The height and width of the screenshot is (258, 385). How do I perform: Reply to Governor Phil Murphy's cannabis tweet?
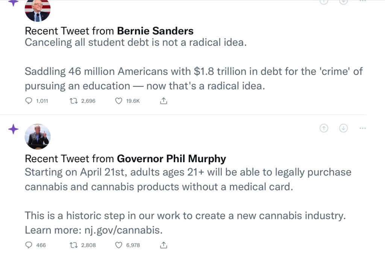tap(29, 245)
